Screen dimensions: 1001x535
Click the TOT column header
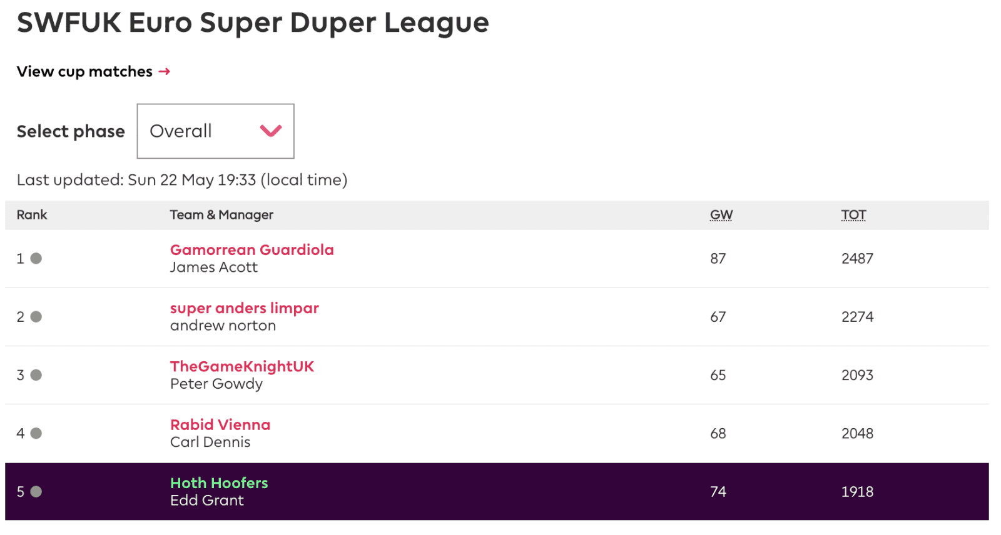point(853,215)
